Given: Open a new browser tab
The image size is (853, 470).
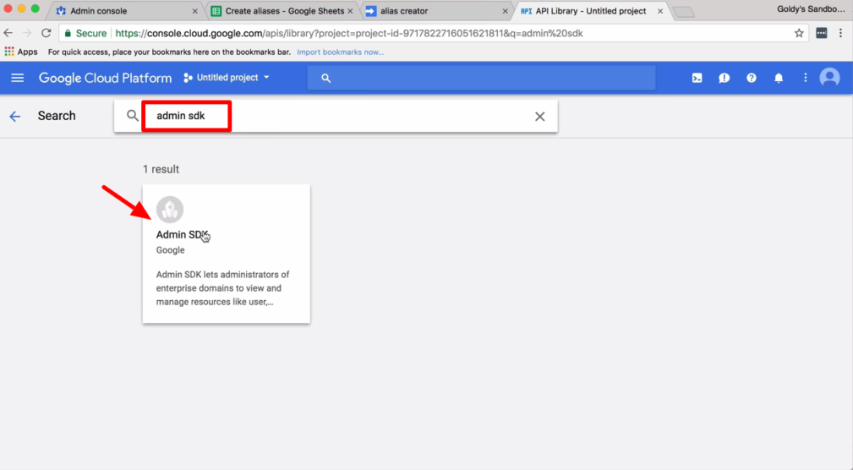Looking at the screenshot, I should pyautogui.click(x=683, y=12).
